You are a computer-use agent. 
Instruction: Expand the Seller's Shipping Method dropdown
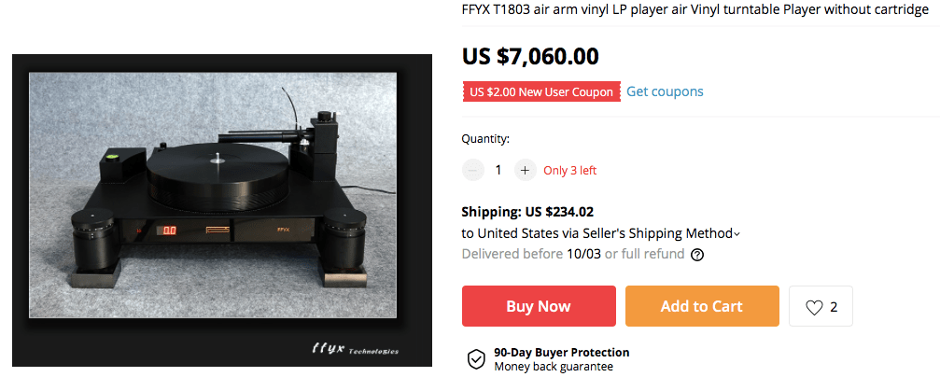point(737,234)
